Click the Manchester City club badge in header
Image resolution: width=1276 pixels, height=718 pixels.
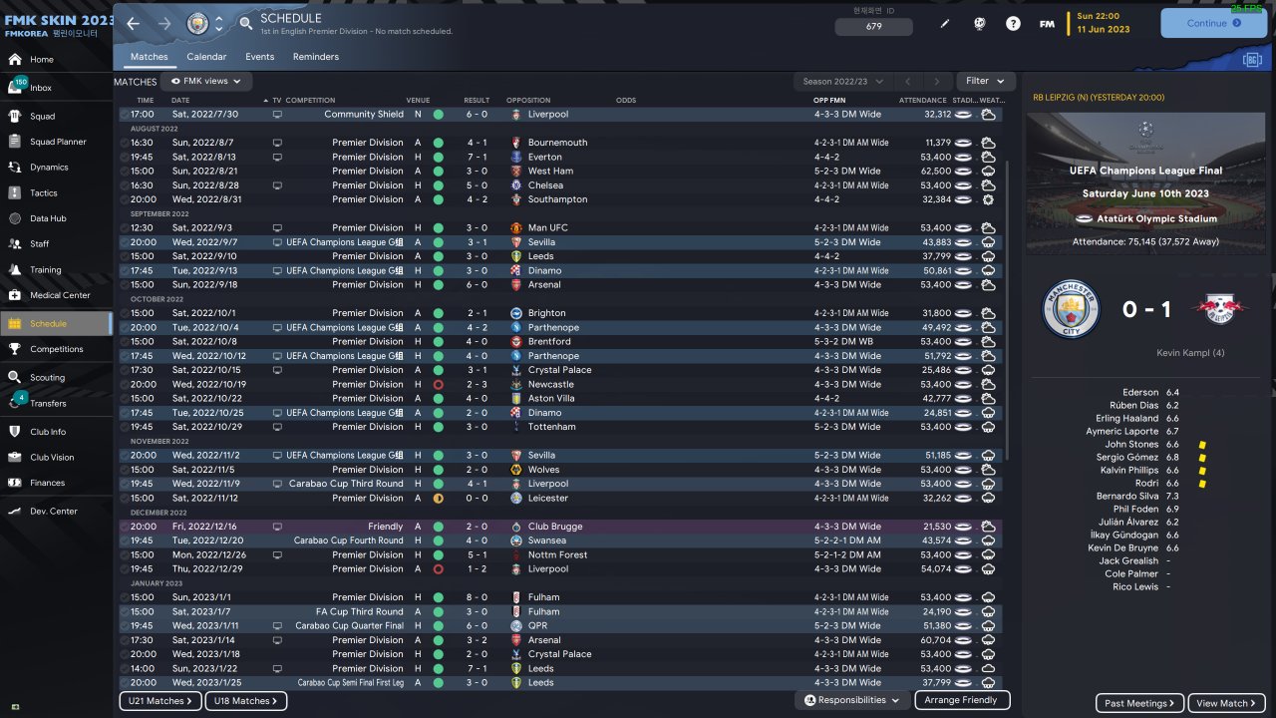199,23
